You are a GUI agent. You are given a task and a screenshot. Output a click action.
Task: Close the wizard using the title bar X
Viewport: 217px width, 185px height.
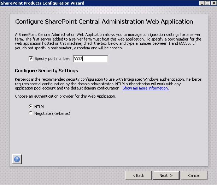click(x=214, y=3)
